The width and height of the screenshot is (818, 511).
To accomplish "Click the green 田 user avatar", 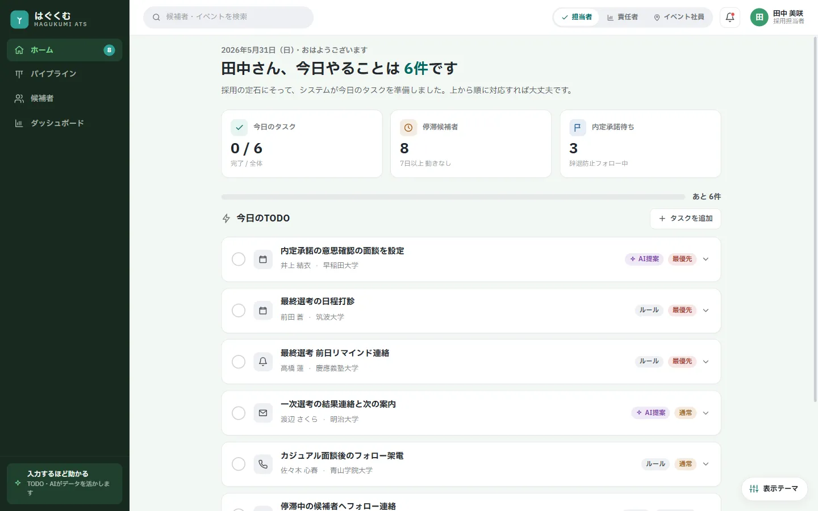I will [759, 17].
